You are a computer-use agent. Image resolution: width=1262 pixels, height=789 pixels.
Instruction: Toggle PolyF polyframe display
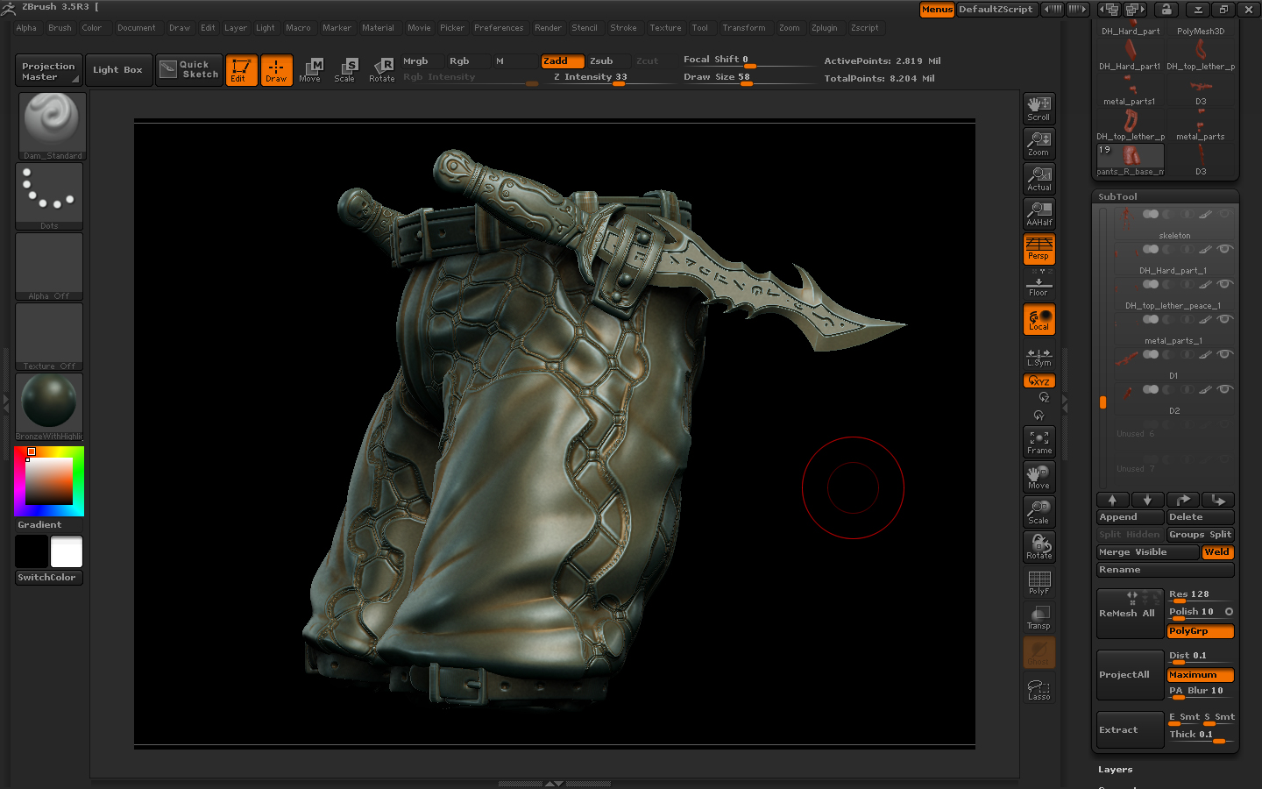[1039, 582]
